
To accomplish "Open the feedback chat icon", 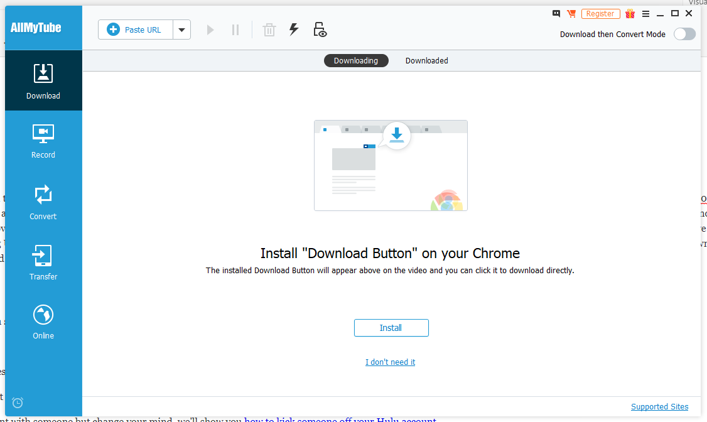I will pyautogui.click(x=556, y=14).
